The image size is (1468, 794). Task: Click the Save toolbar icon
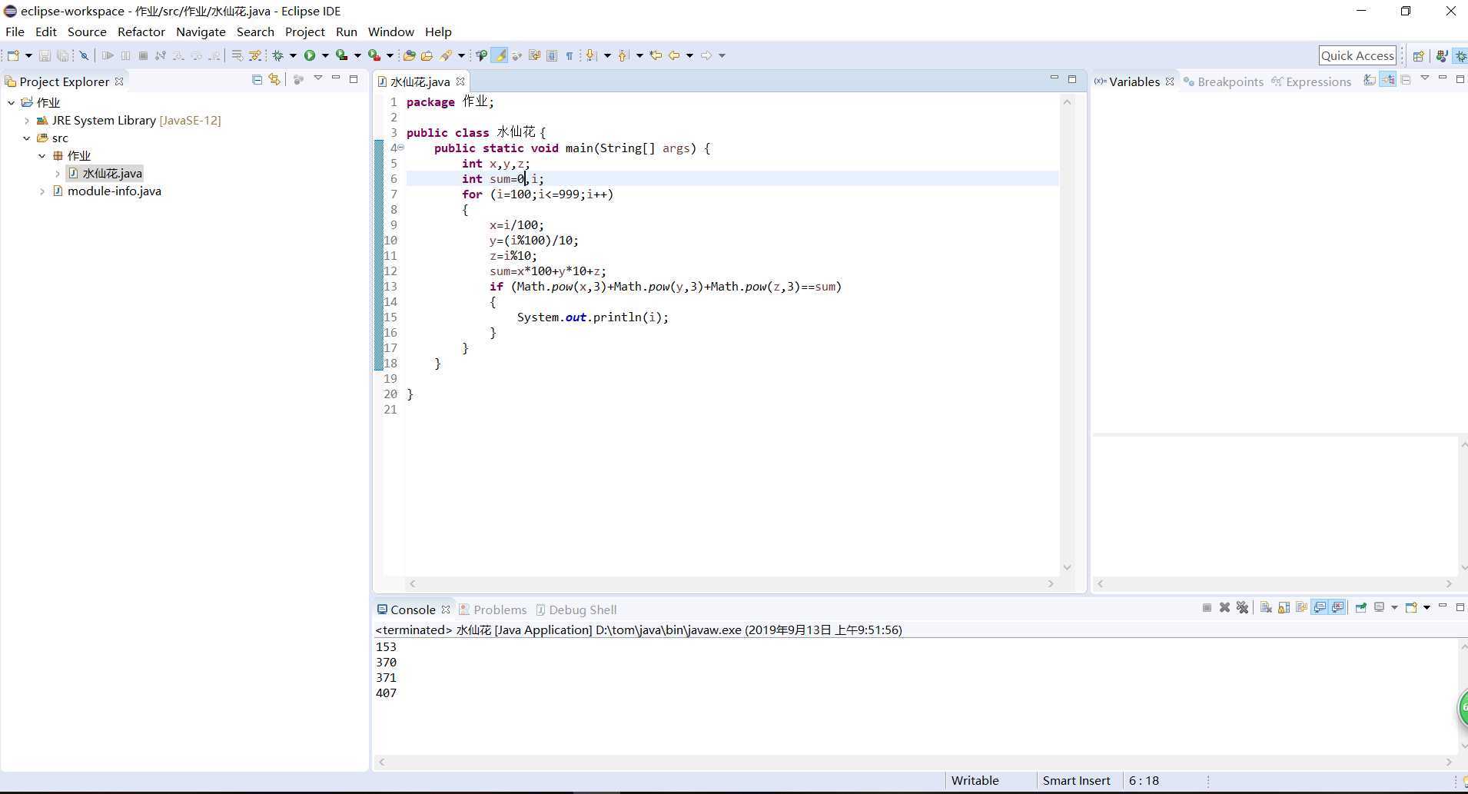[45, 55]
